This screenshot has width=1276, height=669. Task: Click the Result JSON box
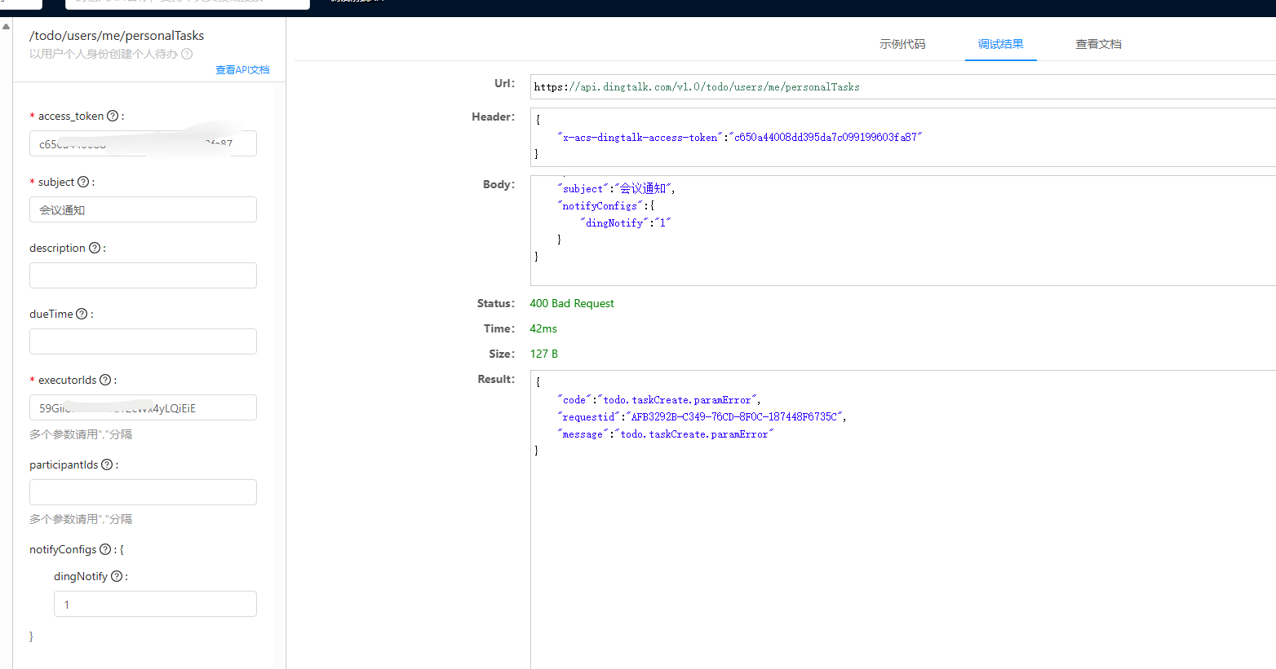click(x=903, y=519)
